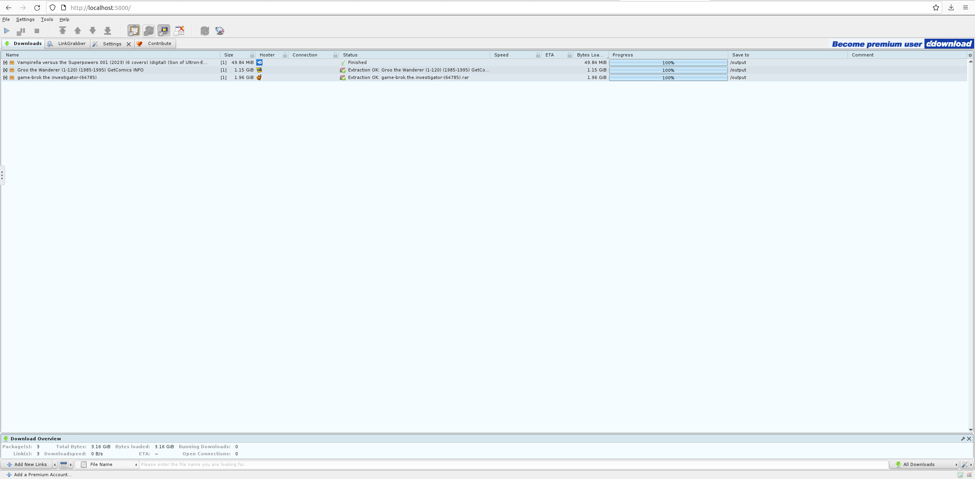Screen dimensions: 975x479
Task: Click the game-brok 100% progress bar
Action: coord(668,78)
